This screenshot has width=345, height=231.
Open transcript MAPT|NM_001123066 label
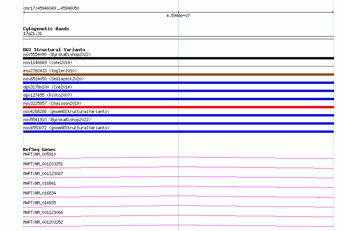[43, 212]
